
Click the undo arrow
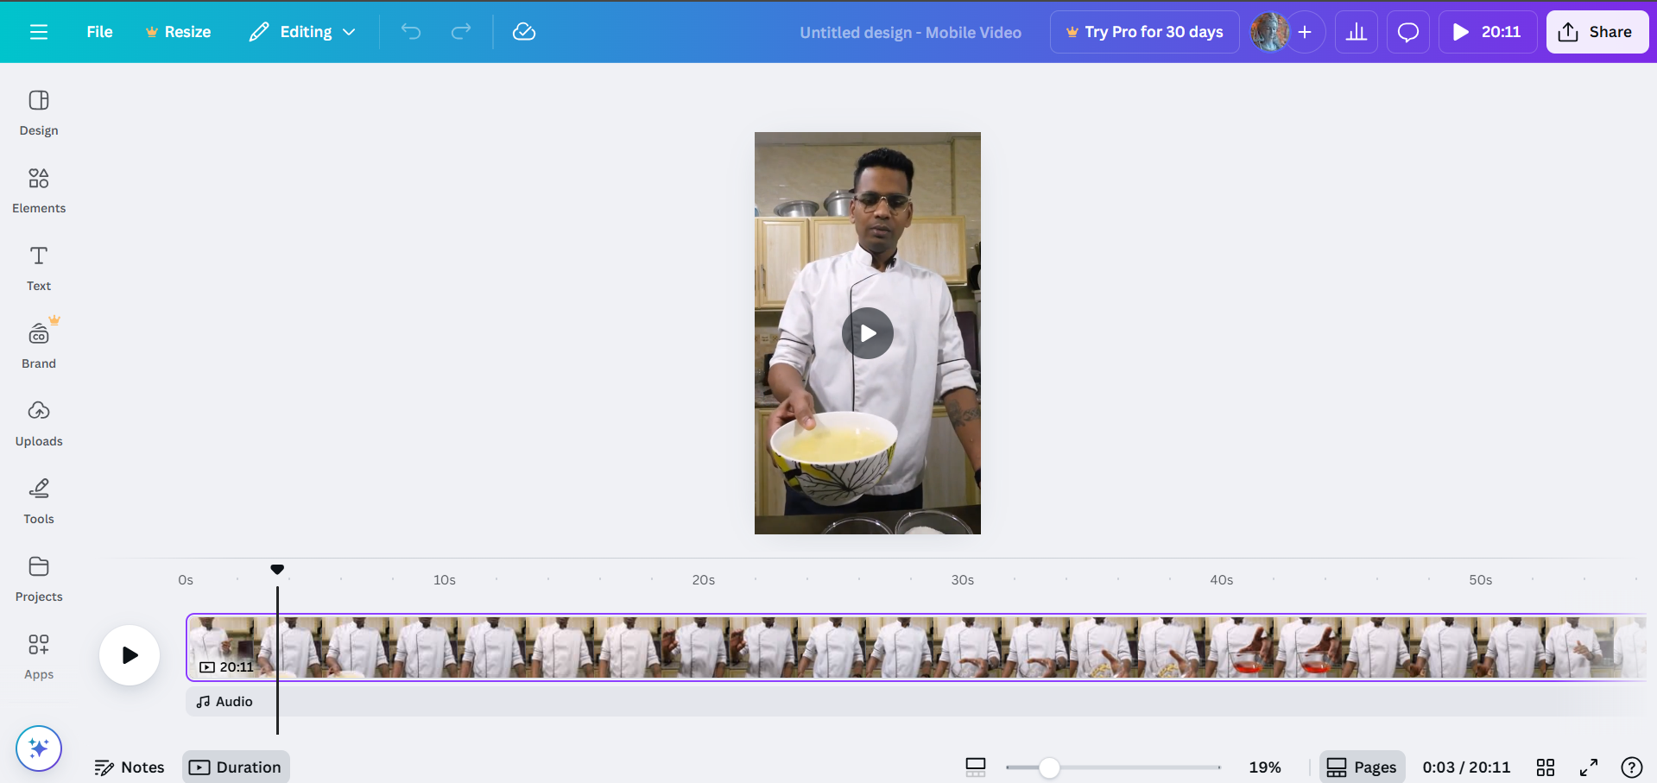pyautogui.click(x=411, y=32)
